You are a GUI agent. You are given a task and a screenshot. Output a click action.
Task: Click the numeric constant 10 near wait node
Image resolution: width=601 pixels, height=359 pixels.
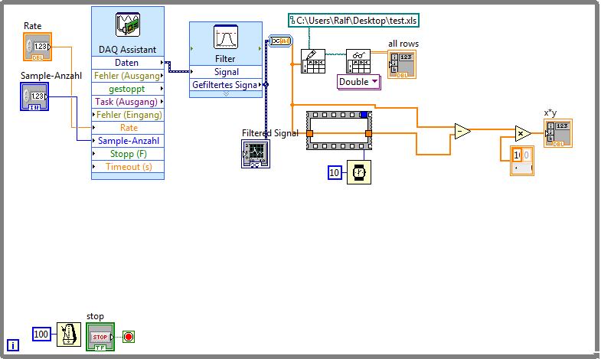tap(335, 172)
